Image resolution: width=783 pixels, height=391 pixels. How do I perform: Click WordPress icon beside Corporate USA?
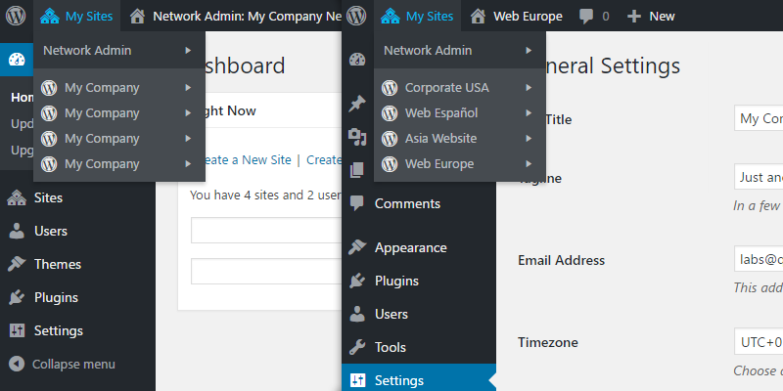(390, 88)
